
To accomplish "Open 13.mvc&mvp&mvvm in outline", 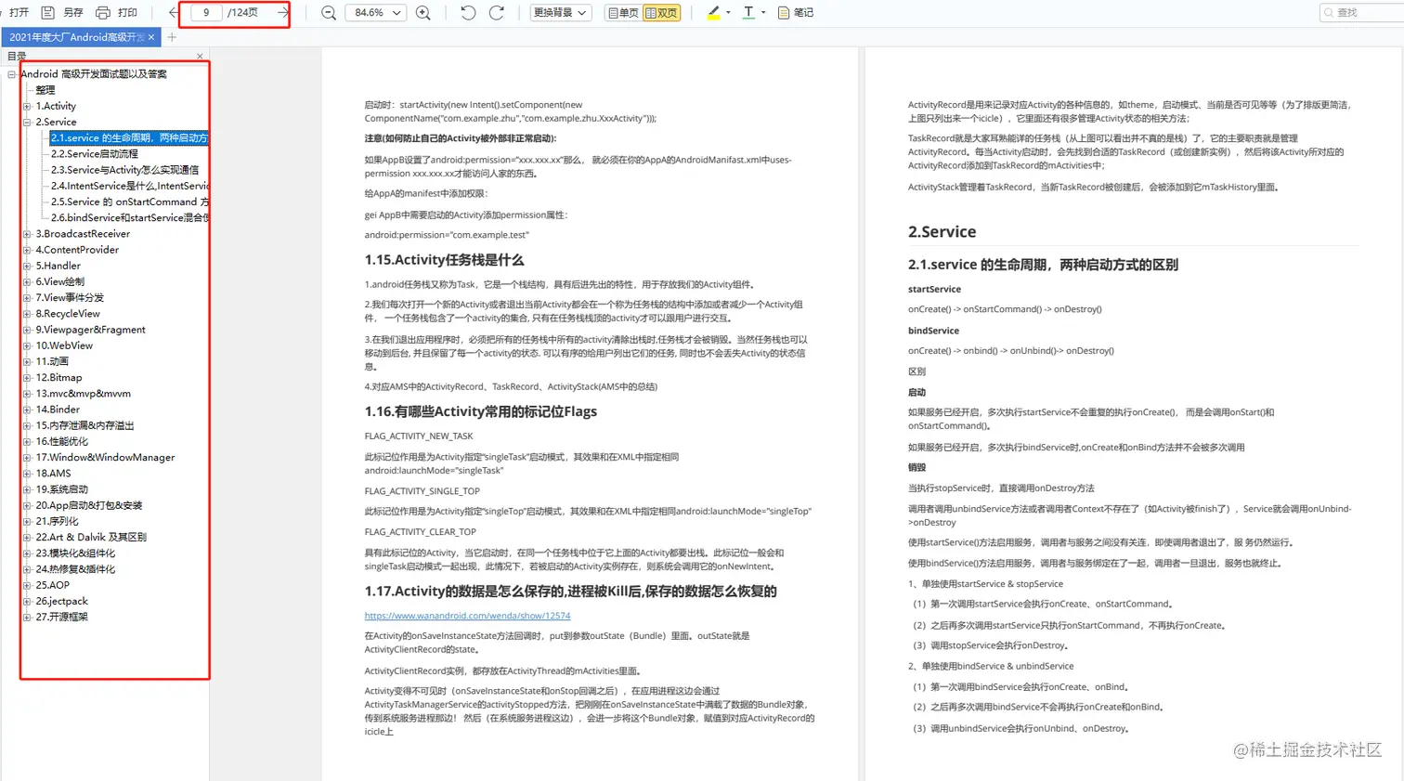I will point(83,394).
